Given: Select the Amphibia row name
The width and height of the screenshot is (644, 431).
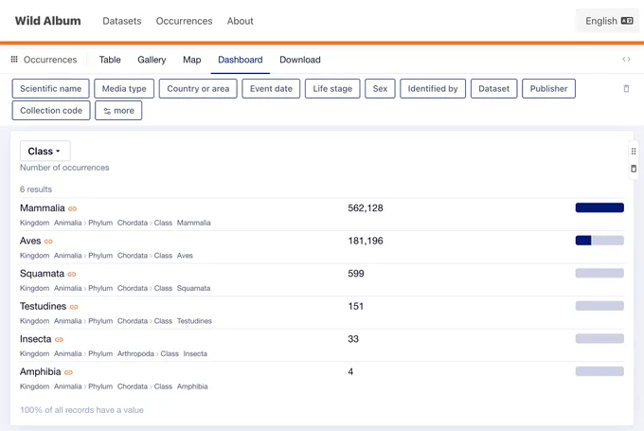Looking at the screenshot, I should pyautogui.click(x=40, y=372).
